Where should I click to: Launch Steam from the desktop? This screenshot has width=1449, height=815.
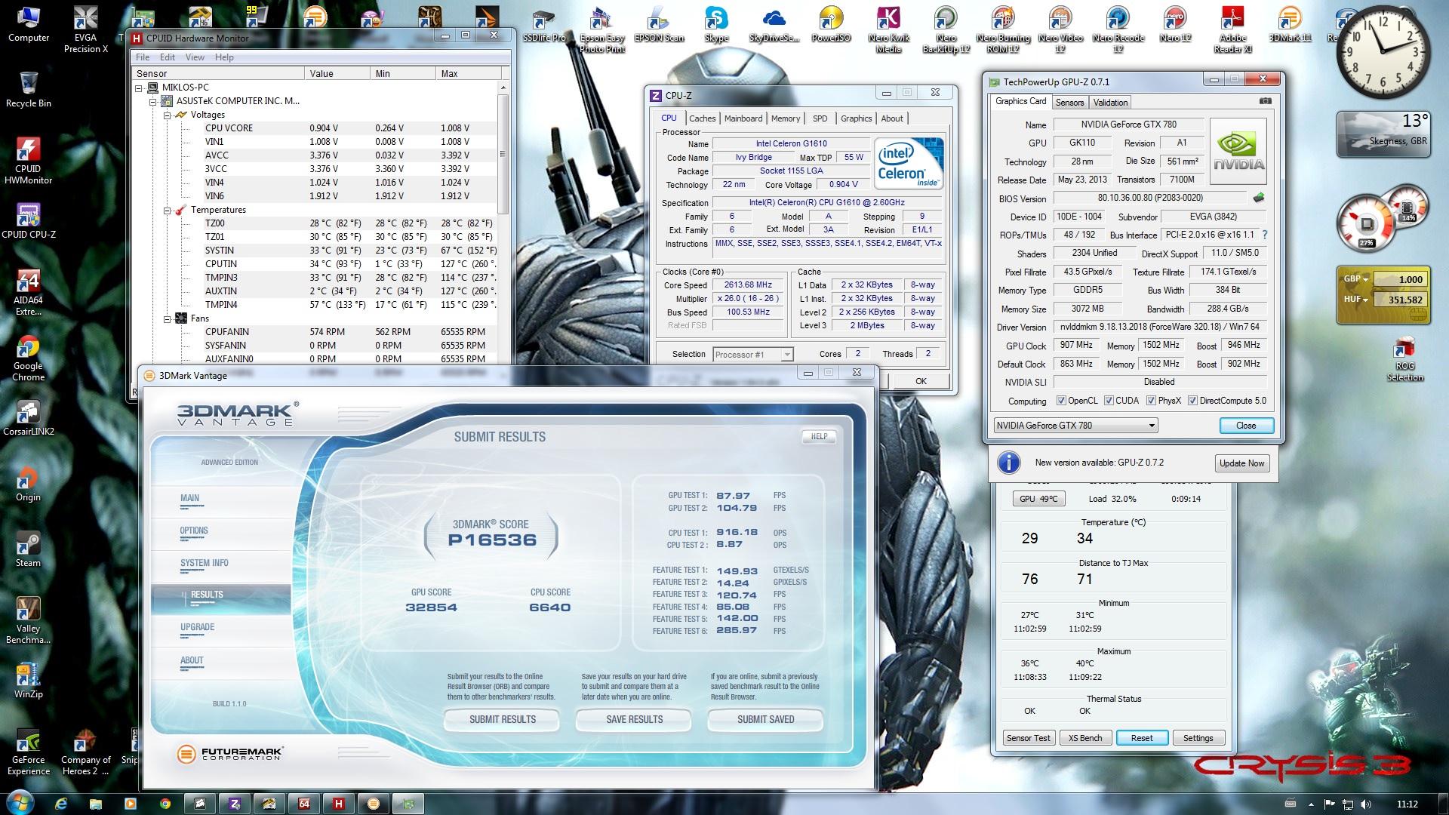pyautogui.click(x=29, y=549)
